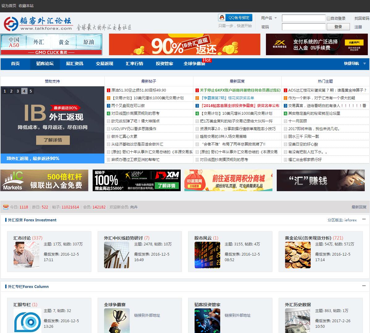Click 收藏本站 in top bar
Viewport: 370px width, 333px height.
click(x=26, y=6)
